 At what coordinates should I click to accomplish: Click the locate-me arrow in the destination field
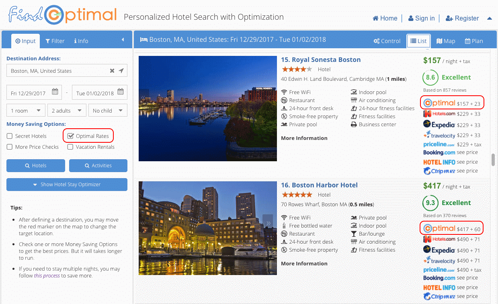[x=121, y=71]
